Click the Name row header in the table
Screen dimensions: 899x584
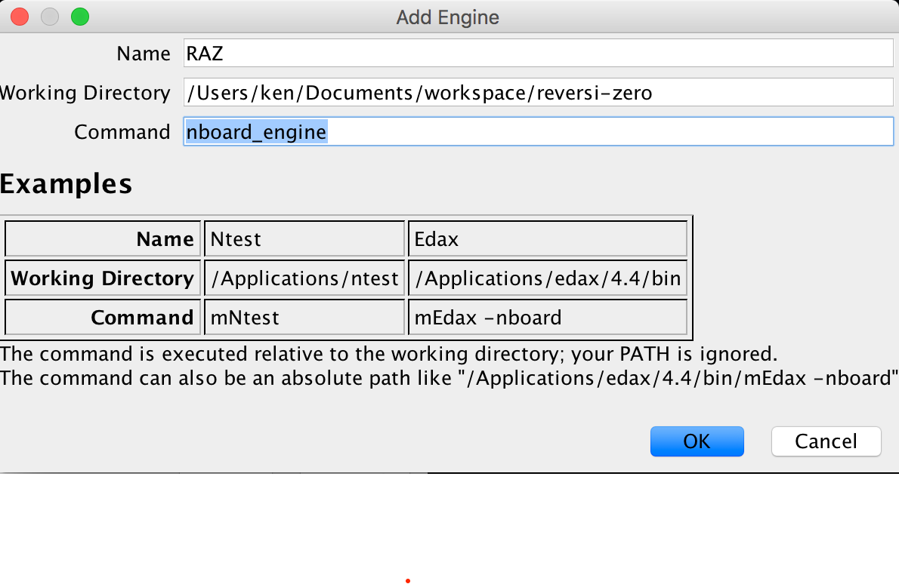pos(103,239)
